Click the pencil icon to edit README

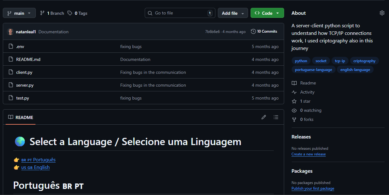click(264, 117)
